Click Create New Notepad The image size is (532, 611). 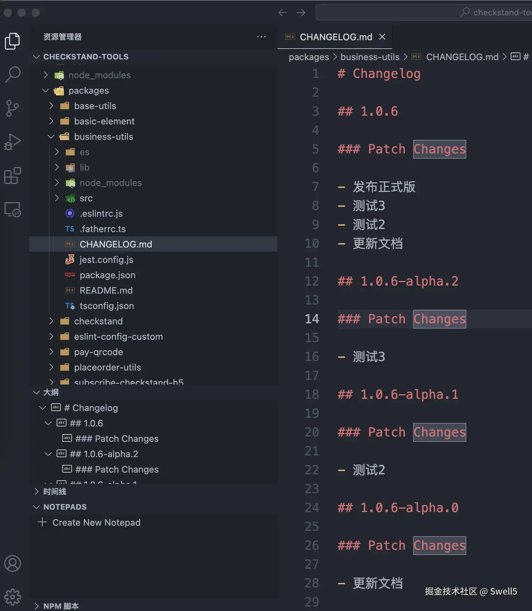click(96, 522)
